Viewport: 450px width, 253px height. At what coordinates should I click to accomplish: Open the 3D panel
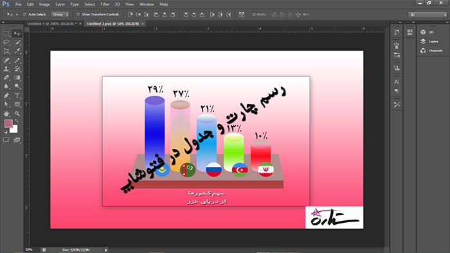point(427,32)
